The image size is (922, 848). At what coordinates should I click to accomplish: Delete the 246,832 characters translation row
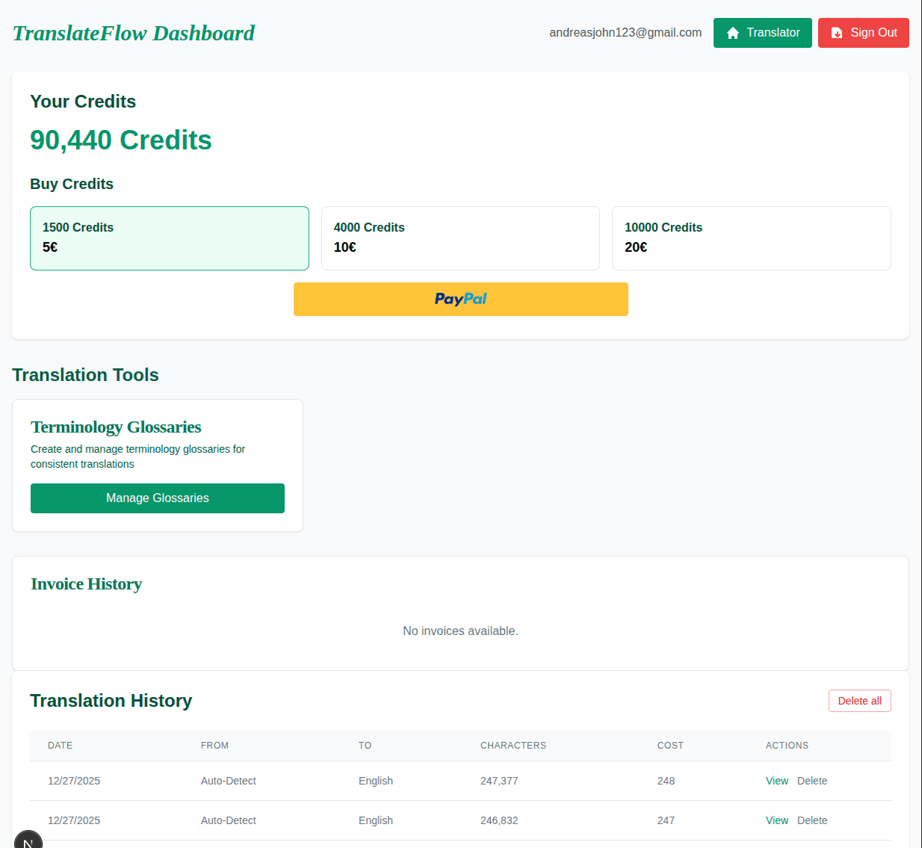click(812, 820)
